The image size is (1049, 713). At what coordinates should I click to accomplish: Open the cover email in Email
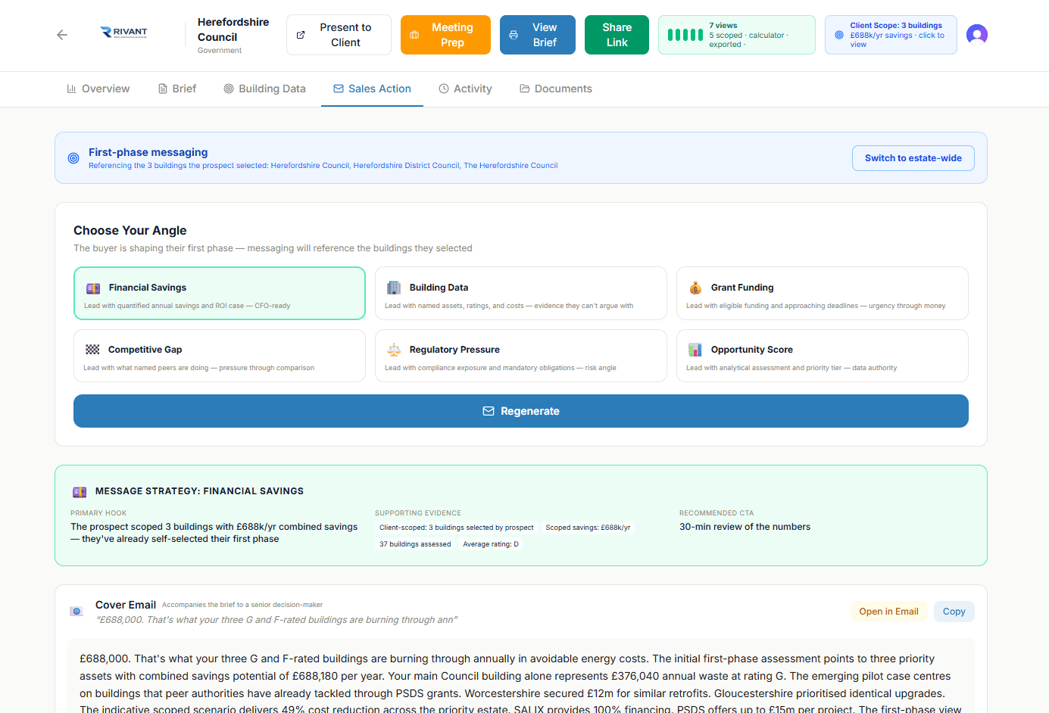(888, 612)
